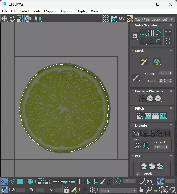Select the Scale tool in top toolbar
This screenshot has width=177, height=194.
(20, 19)
